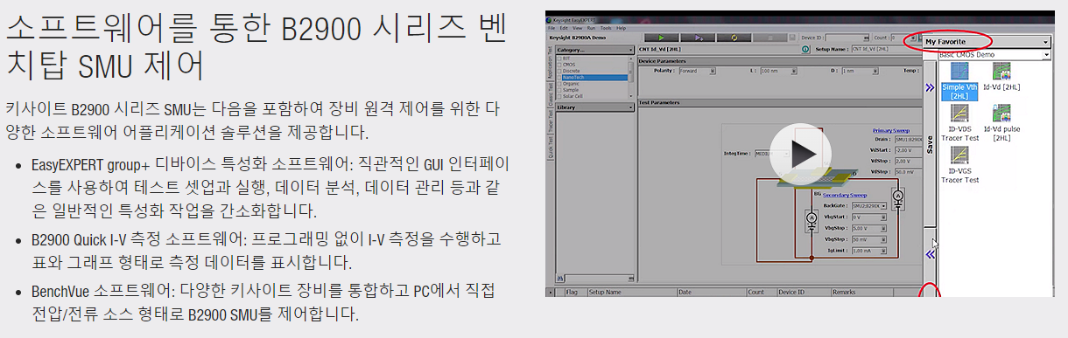Click the Stop measurement toolbar button
Screen dimensions: 1068x338
(770, 38)
